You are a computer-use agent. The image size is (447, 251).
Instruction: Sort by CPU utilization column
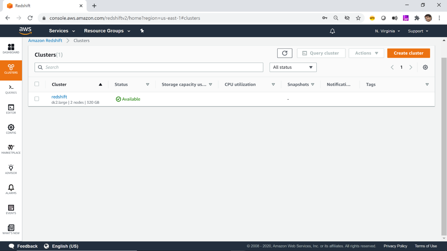tap(273, 85)
